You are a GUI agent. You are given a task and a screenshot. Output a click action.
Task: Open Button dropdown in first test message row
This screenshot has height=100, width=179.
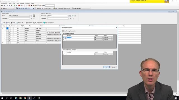pyautogui.click(x=102, y=37)
